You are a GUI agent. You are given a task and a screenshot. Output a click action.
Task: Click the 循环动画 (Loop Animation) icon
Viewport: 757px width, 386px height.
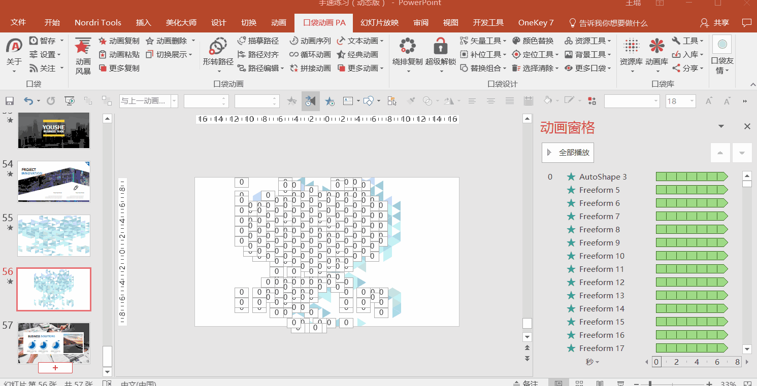point(306,54)
